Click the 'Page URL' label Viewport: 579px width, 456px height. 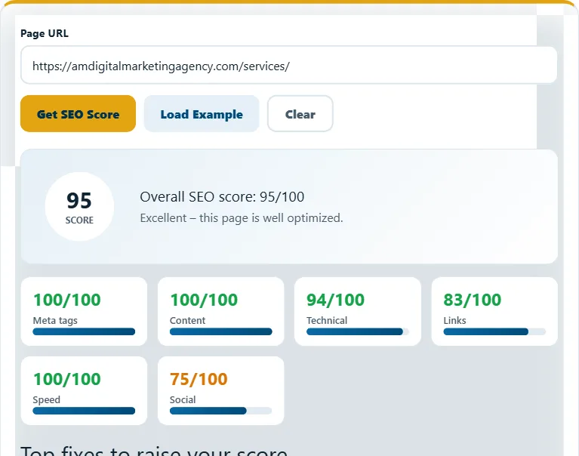tap(45, 33)
